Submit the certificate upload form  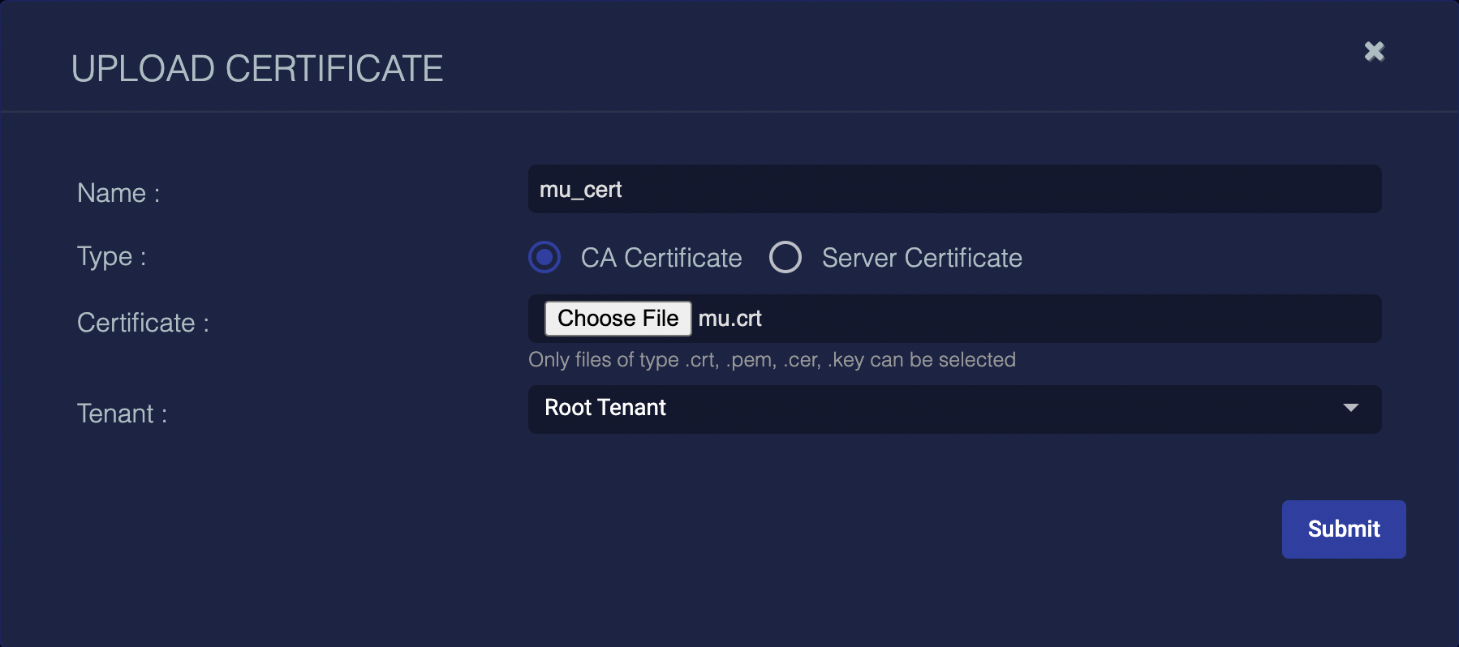(x=1343, y=529)
